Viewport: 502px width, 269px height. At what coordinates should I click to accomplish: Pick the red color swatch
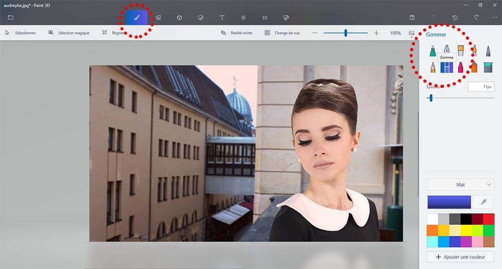488,219
